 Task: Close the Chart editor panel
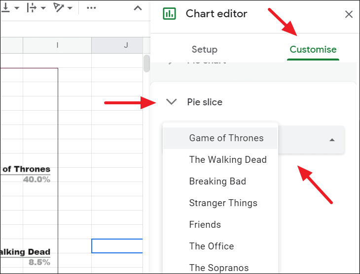tap(349, 14)
